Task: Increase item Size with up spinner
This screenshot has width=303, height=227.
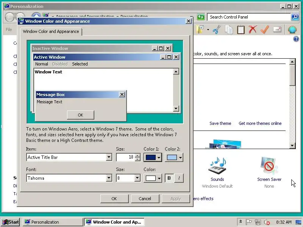Action: tap(137, 155)
